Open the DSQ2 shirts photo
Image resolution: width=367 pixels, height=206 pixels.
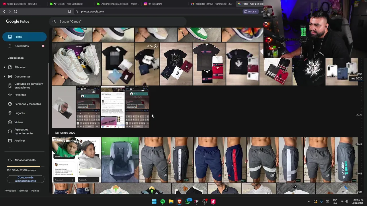(x=176, y=64)
